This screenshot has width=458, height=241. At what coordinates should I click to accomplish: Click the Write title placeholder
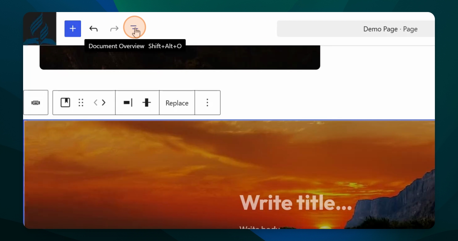click(296, 203)
